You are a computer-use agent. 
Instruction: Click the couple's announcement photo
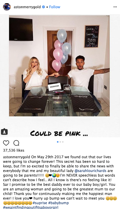(x=59, y=66)
